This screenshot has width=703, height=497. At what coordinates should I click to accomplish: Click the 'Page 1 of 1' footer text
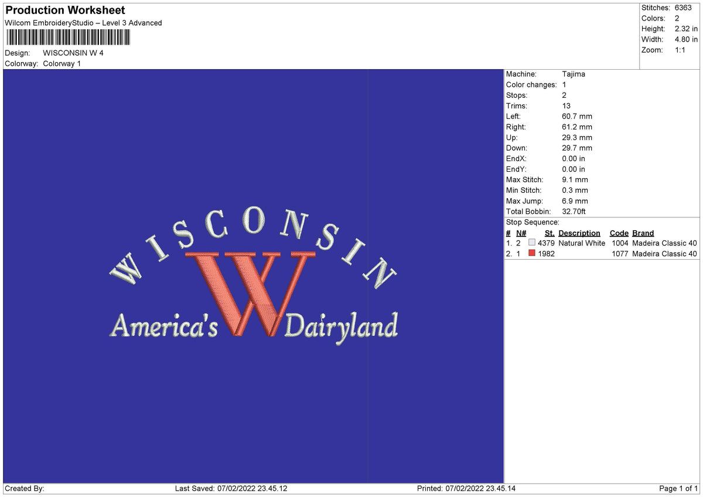click(x=678, y=488)
